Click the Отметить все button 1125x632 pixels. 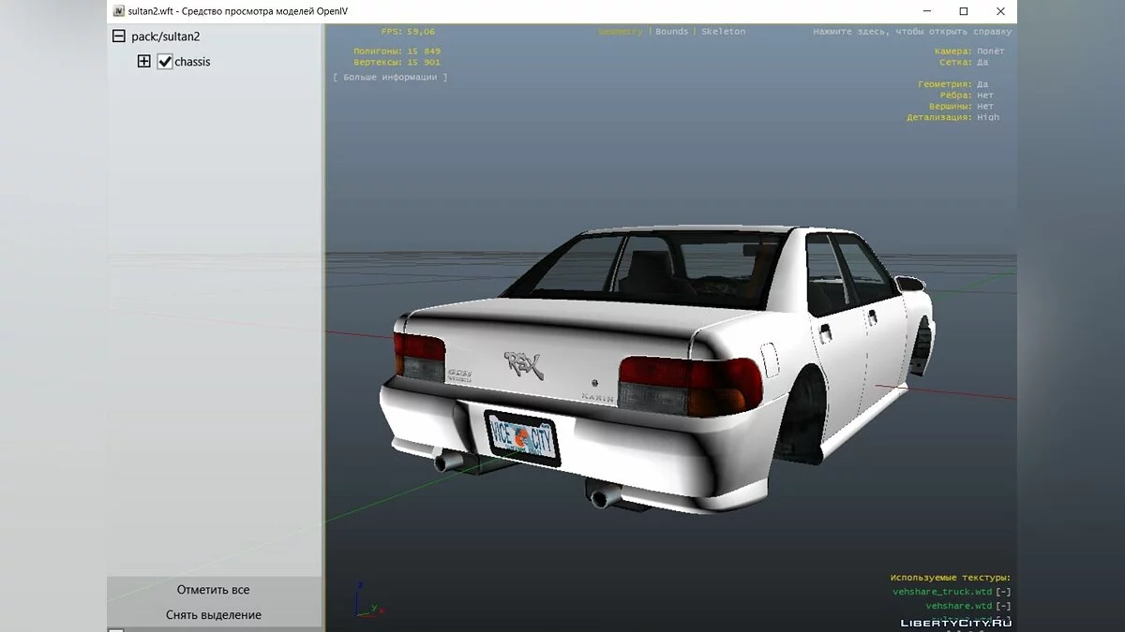click(214, 590)
